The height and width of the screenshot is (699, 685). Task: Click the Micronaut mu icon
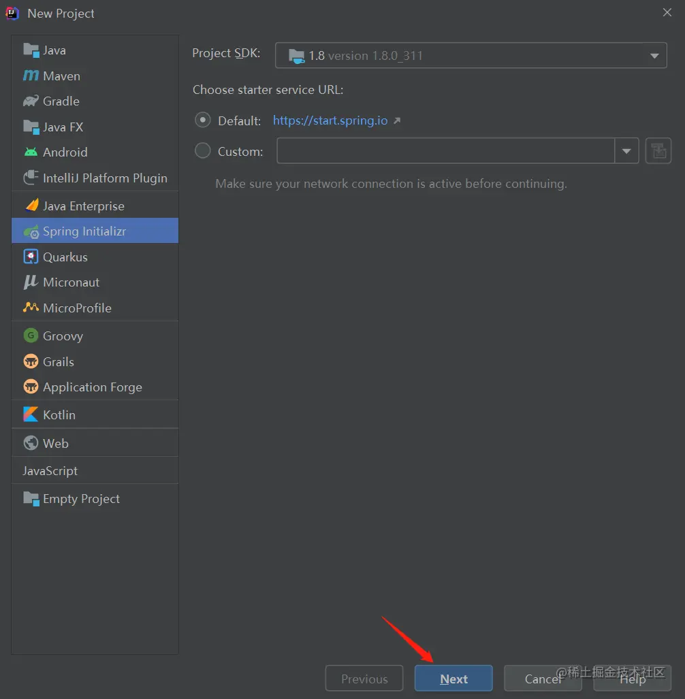point(31,282)
